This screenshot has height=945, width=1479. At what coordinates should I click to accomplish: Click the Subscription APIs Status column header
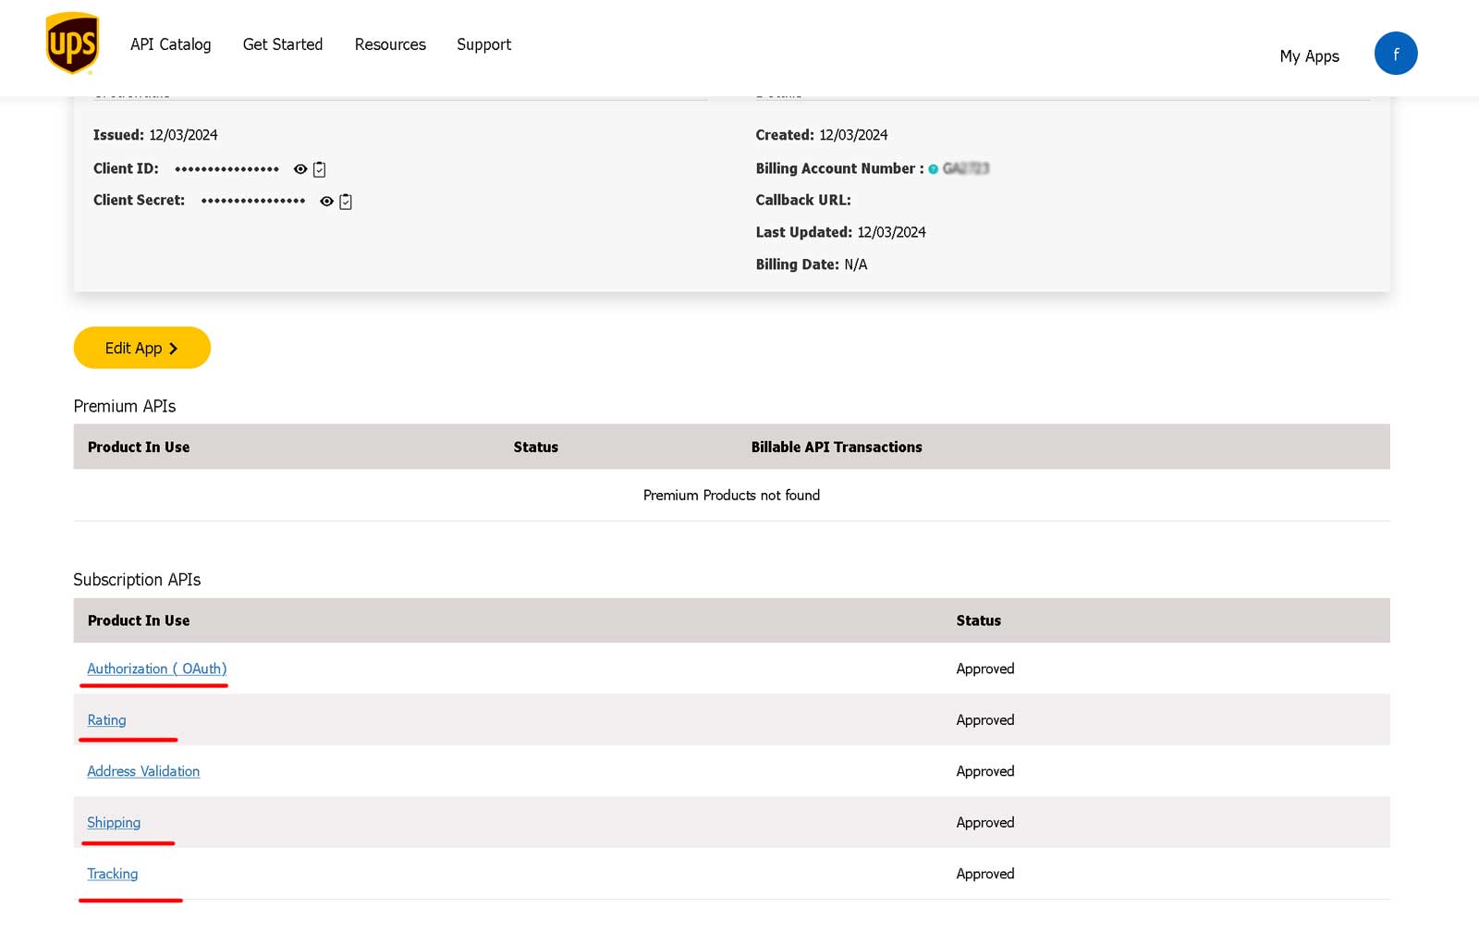pos(979,621)
